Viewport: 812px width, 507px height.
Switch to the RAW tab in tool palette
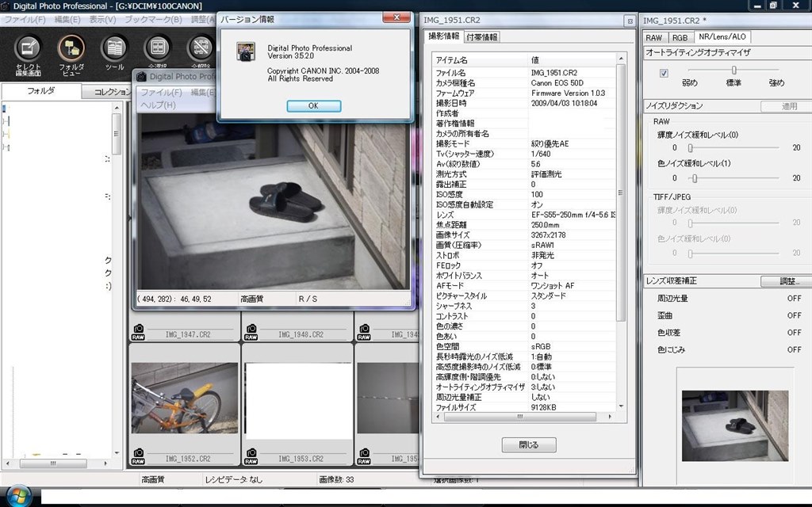(x=653, y=37)
